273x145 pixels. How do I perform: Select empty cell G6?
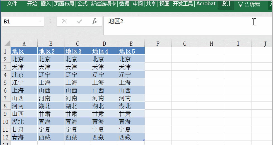(185, 90)
